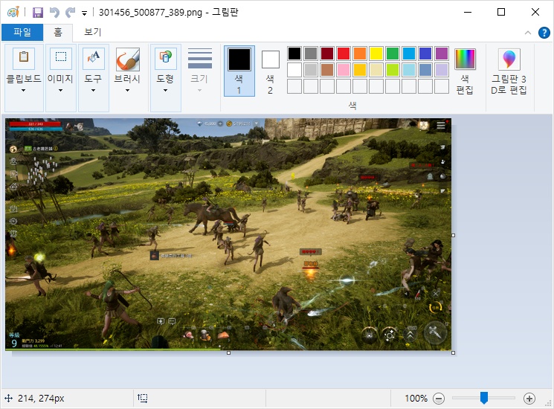Pick the dark gray color swatch
The width and height of the screenshot is (554, 409).
311,54
